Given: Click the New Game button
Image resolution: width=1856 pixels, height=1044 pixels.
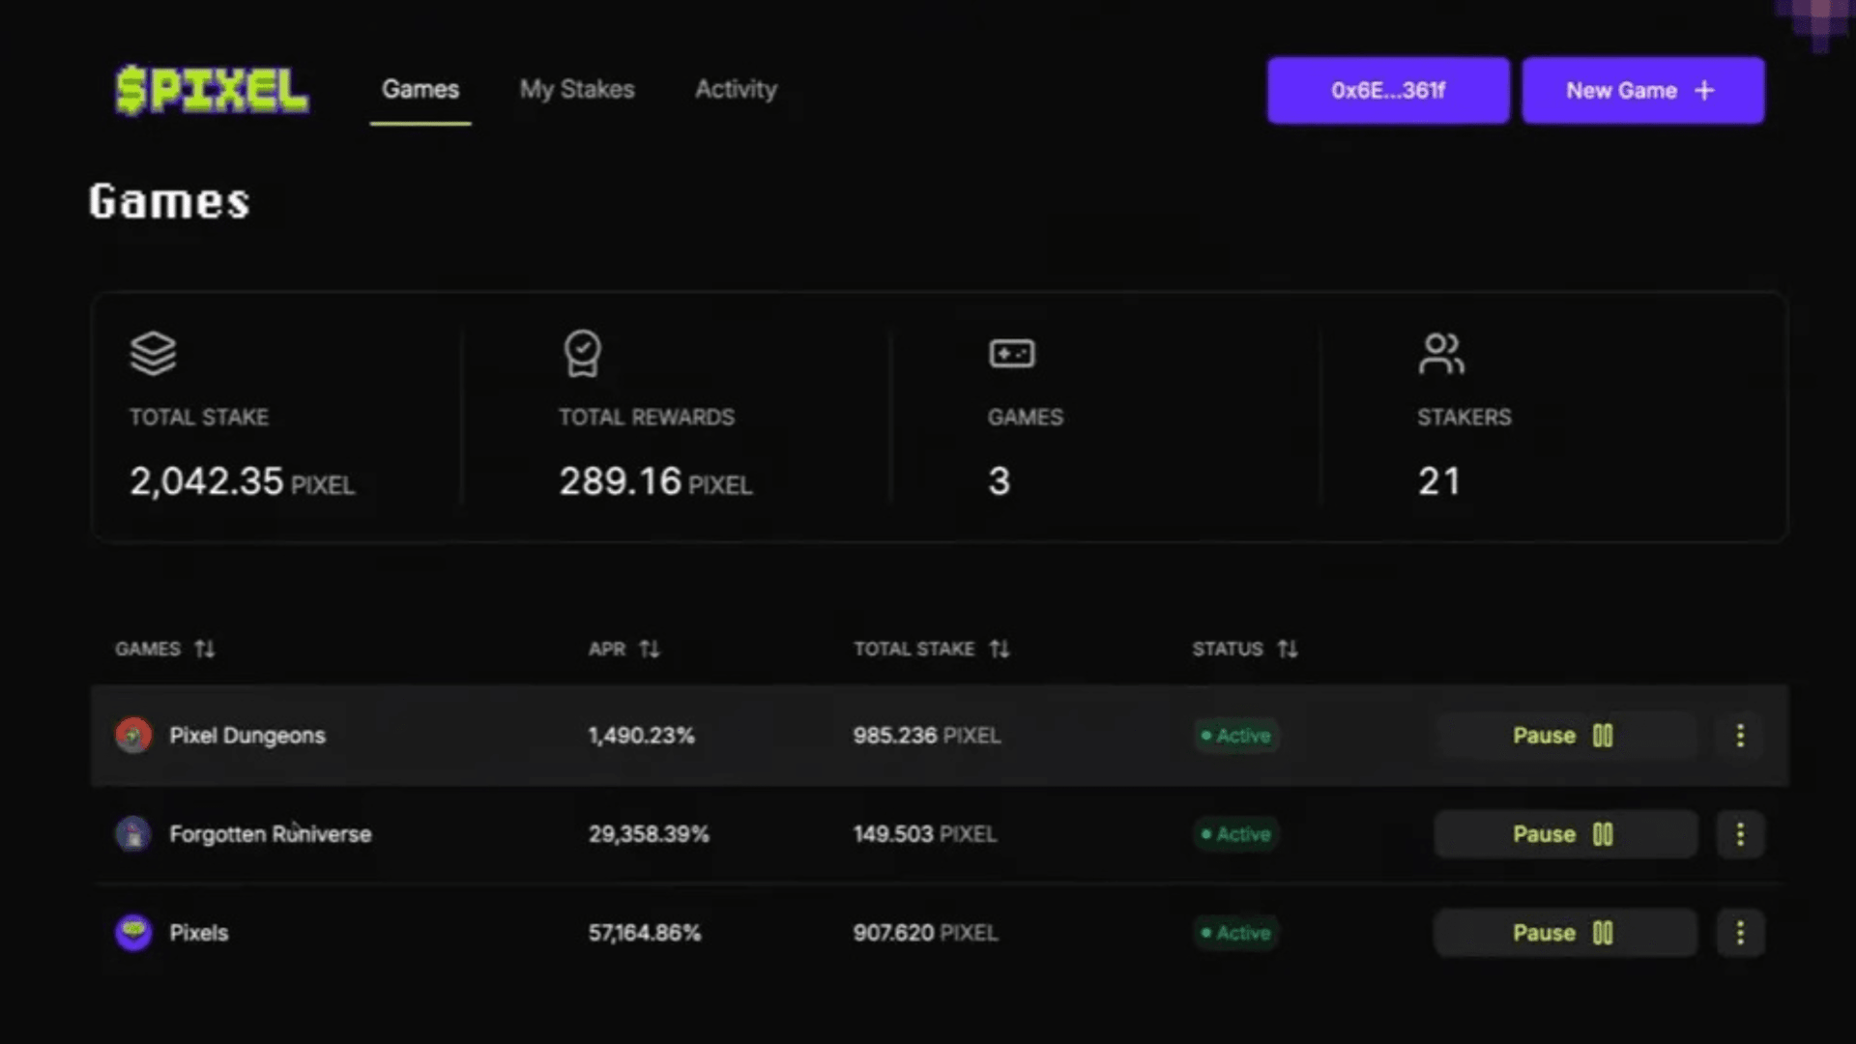Looking at the screenshot, I should 1642,91.
